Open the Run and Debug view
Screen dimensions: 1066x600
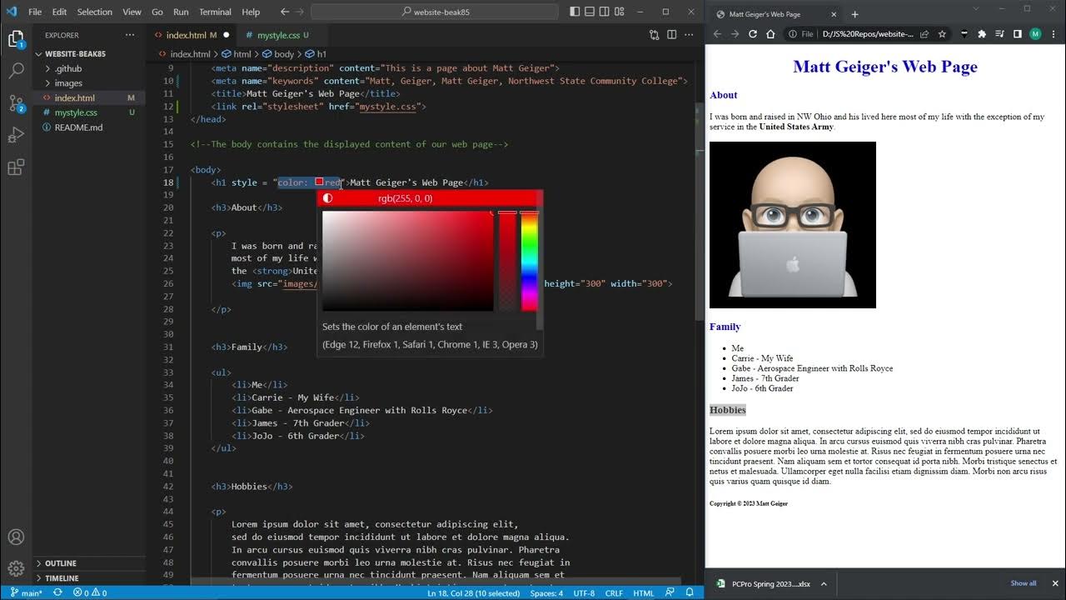[16, 135]
